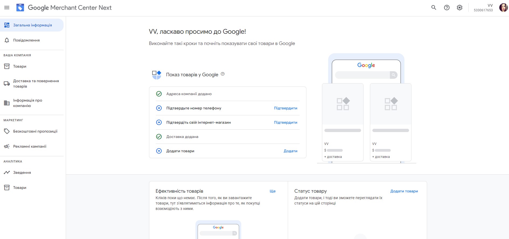The height and width of the screenshot is (239, 509).
Task: Click the search magnifier icon
Action: [x=434, y=8]
